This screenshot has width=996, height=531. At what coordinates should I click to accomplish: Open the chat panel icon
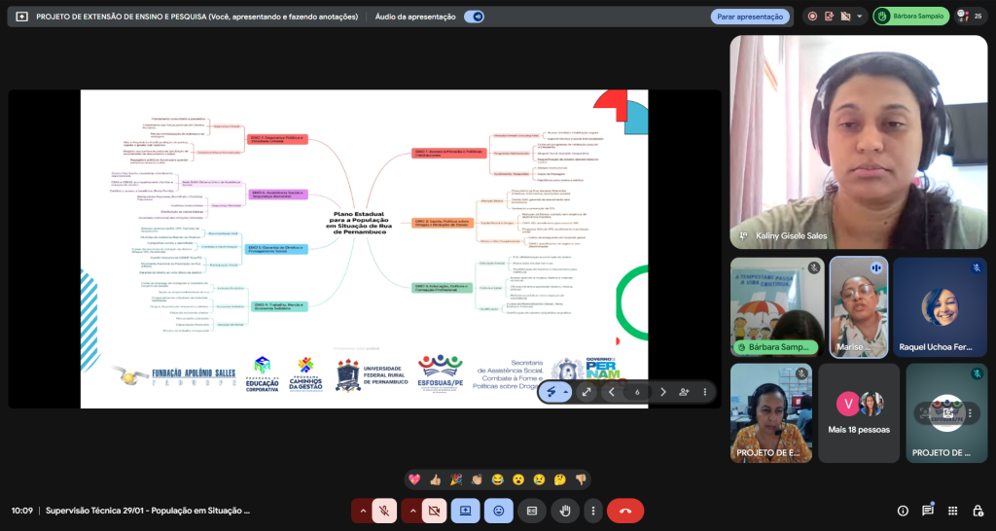point(928,511)
